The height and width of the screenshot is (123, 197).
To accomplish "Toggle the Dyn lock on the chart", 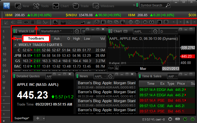I will 117,68.
